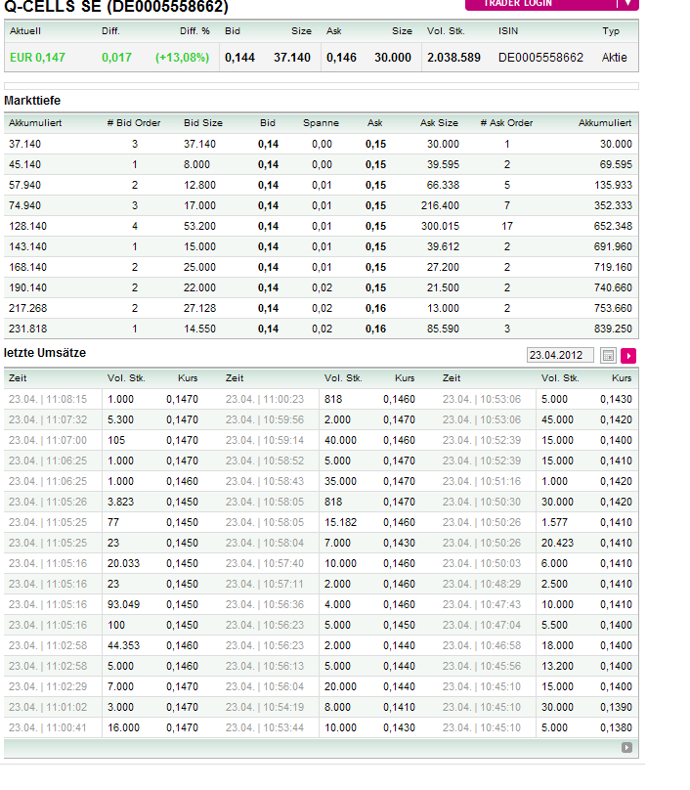690x790 pixels.
Task: Click the gray next-page arrow below the trades table
Action: tap(626, 748)
